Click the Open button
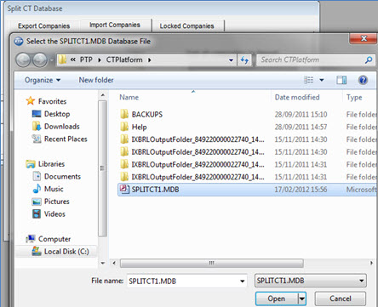The width and height of the screenshot is (378, 307). (x=277, y=298)
